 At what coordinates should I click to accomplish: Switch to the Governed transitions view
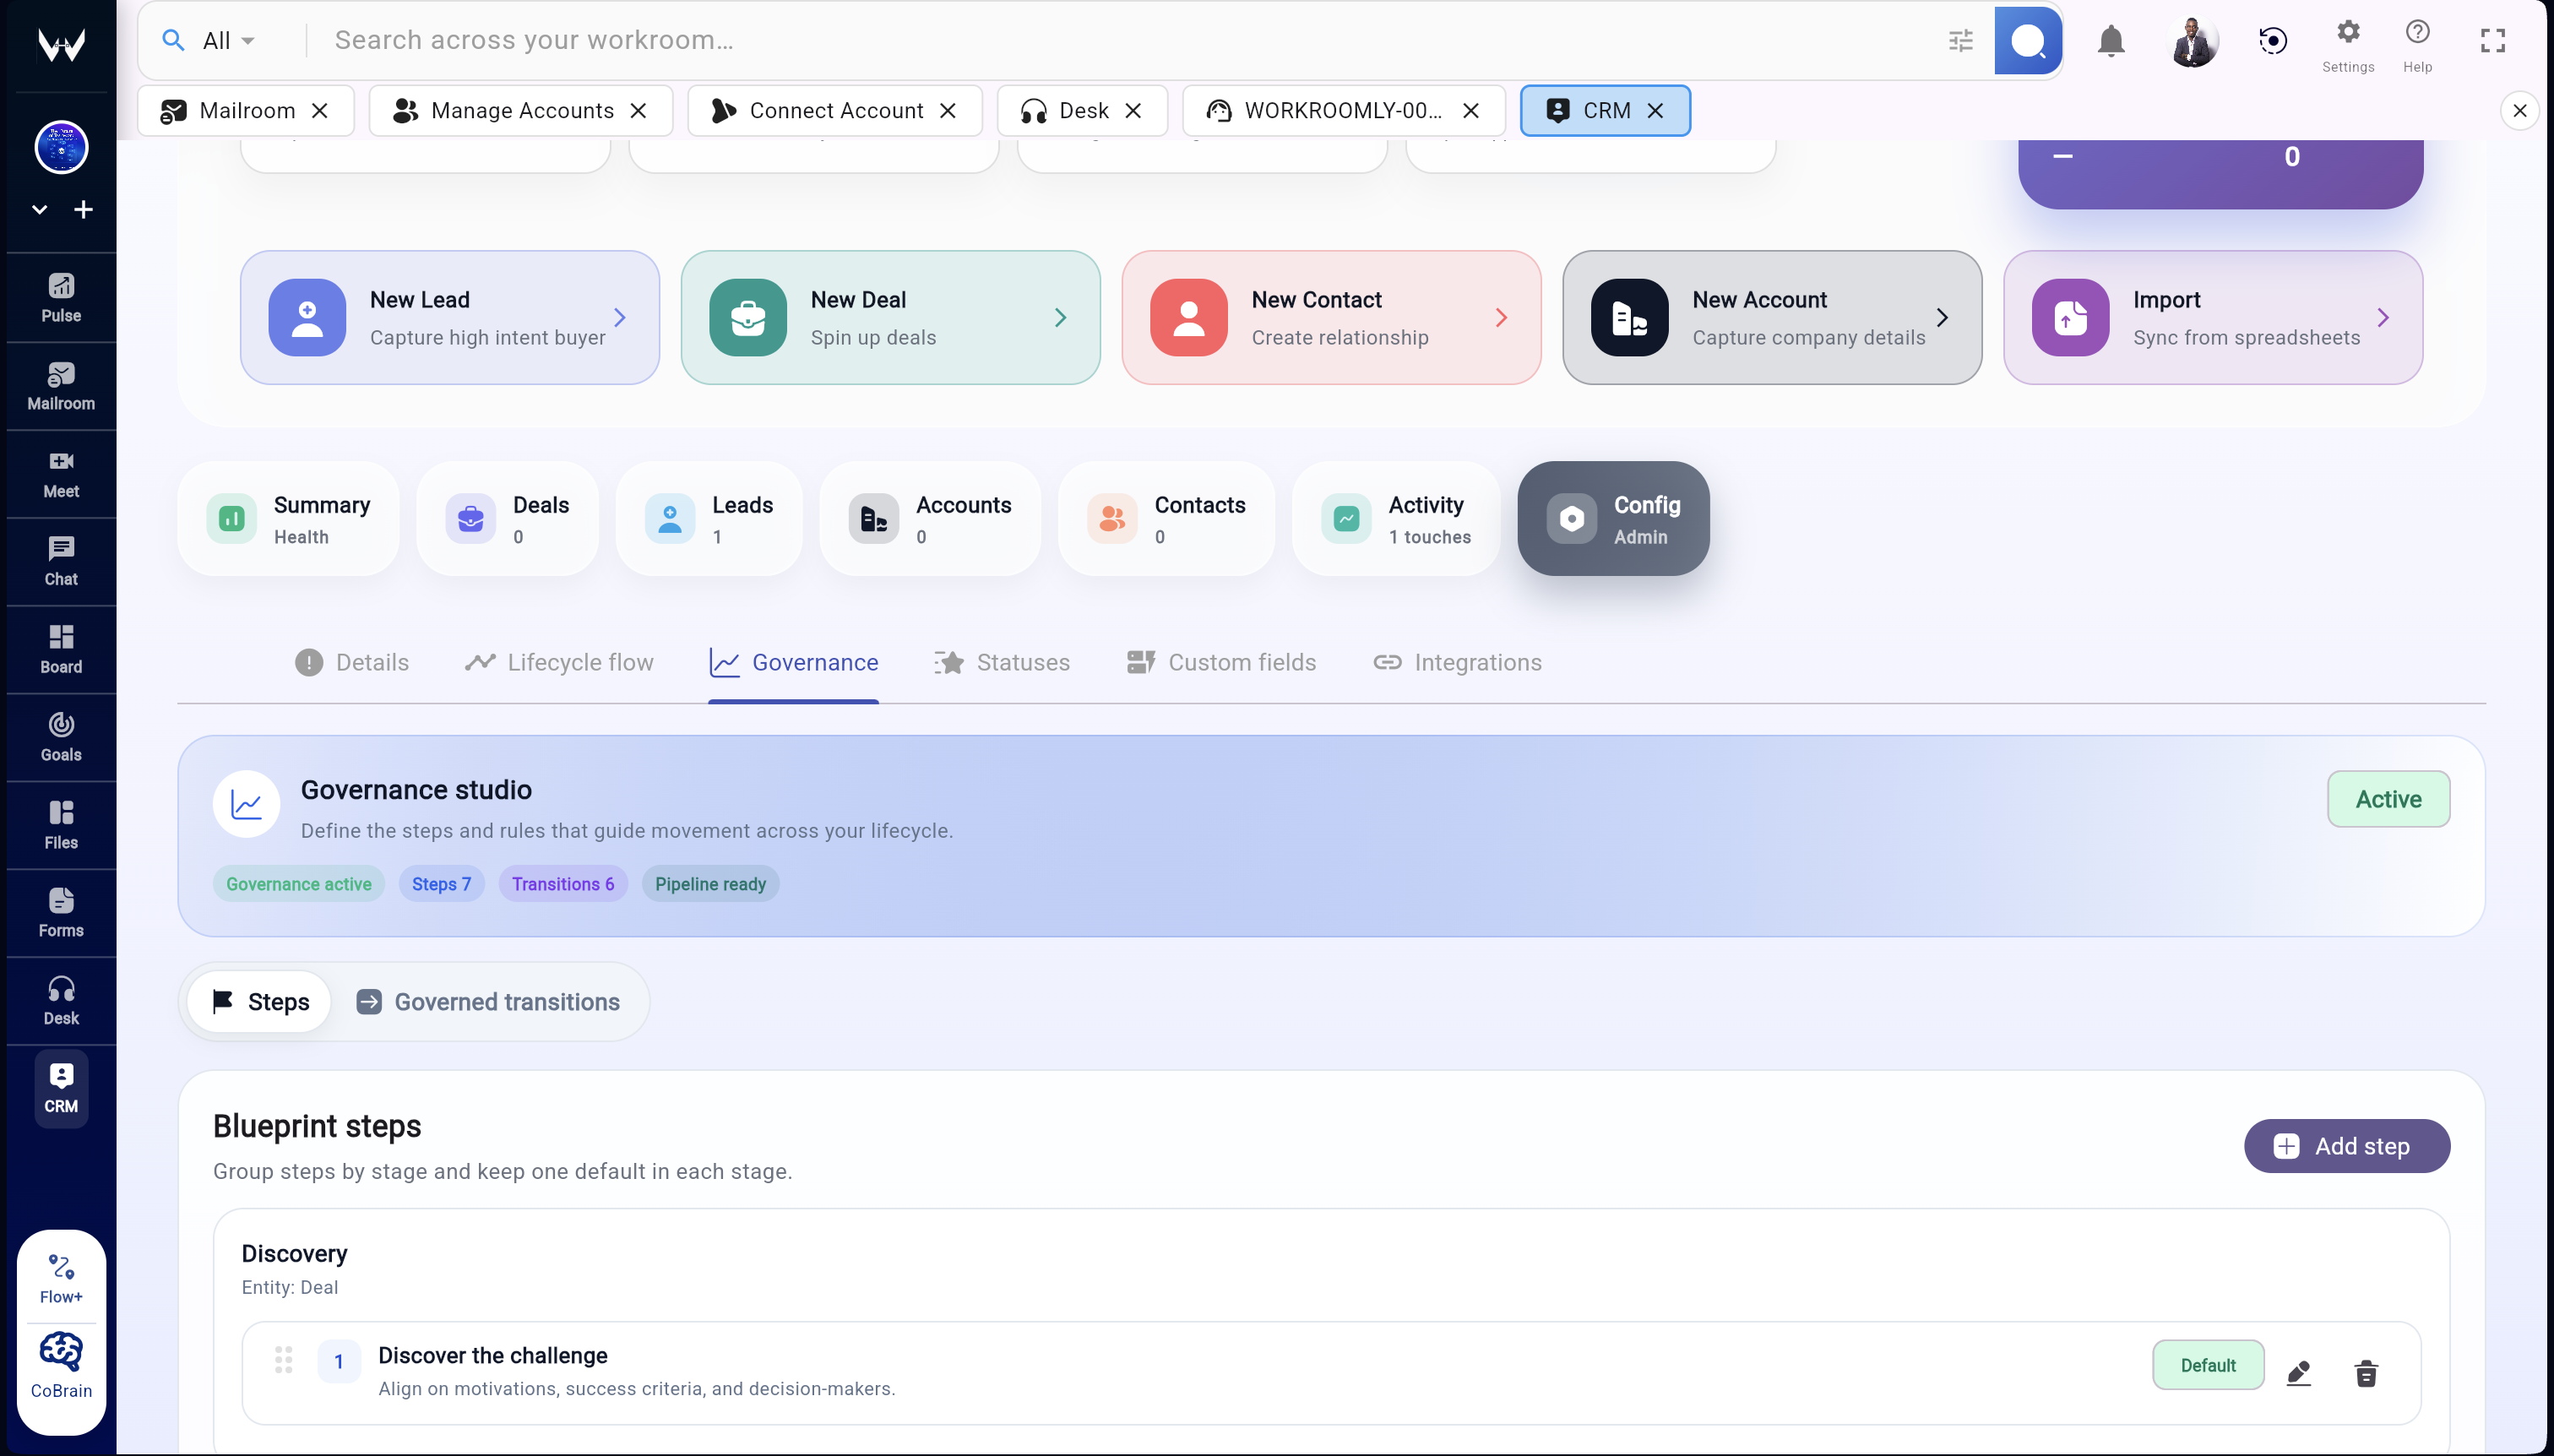pos(489,1001)
